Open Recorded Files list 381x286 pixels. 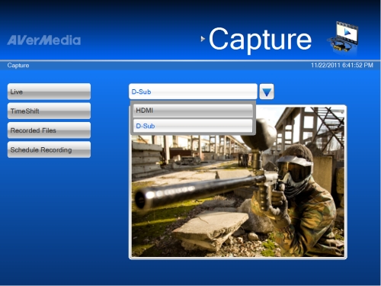(x=49, y=130)
